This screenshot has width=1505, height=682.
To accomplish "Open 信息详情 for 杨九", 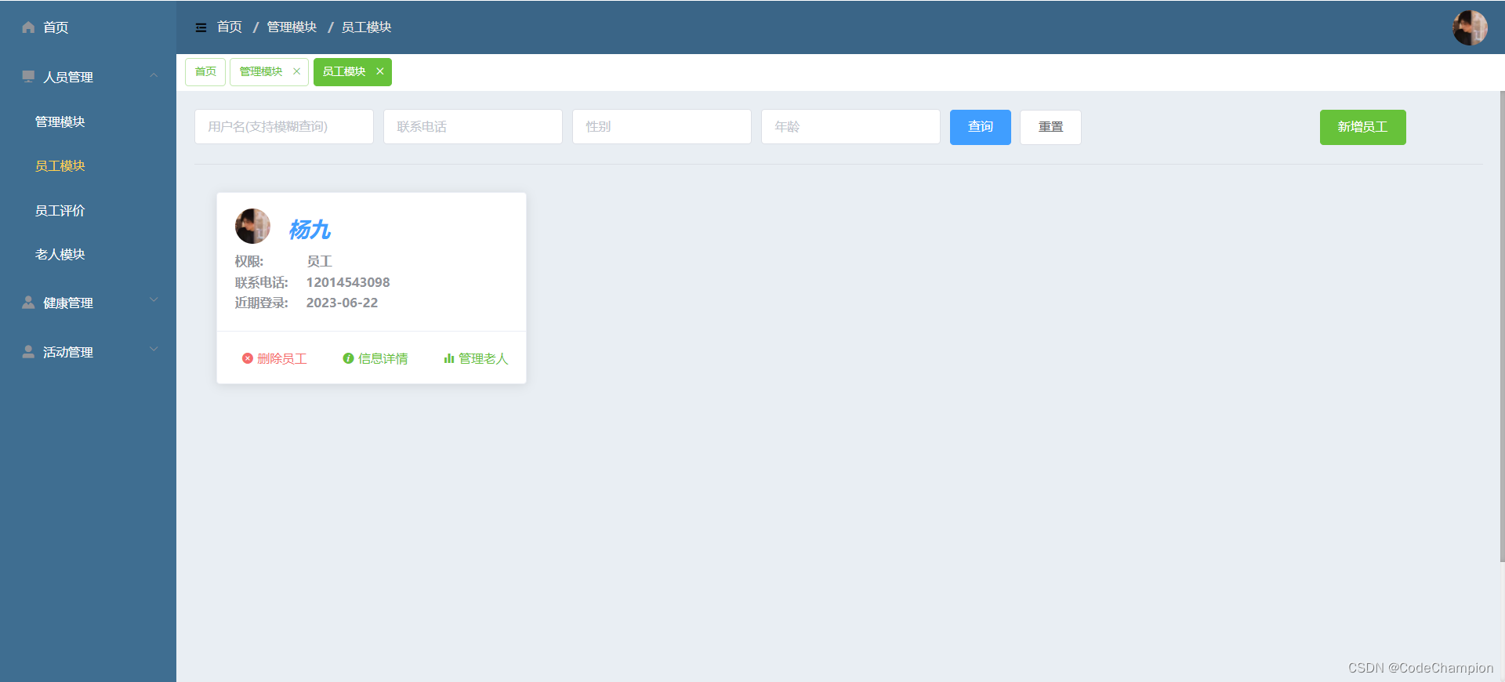I will click(383, 358).
